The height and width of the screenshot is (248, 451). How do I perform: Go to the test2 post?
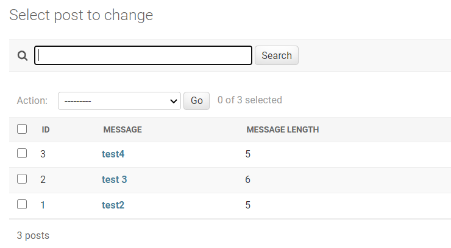pyautogui.click(x=113, y=205)
